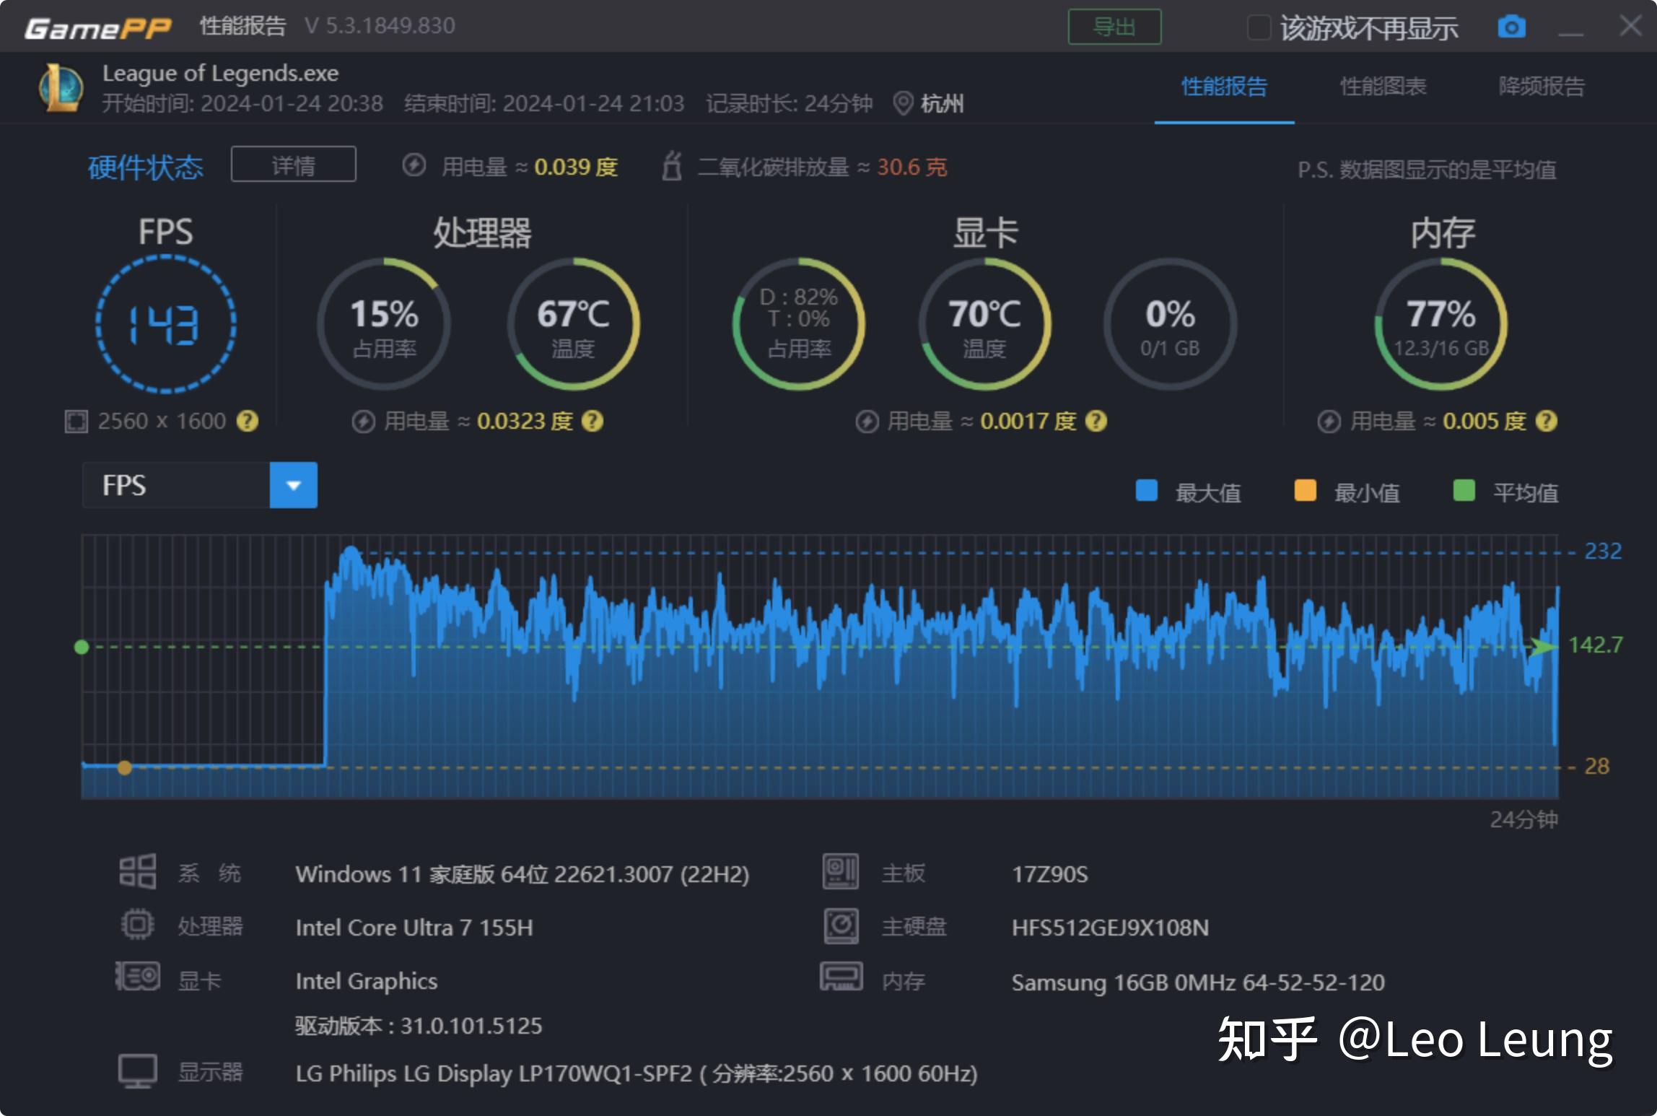Close the GamePP report window
The image size is (1657, 1116).
(x=1630, y=26)
